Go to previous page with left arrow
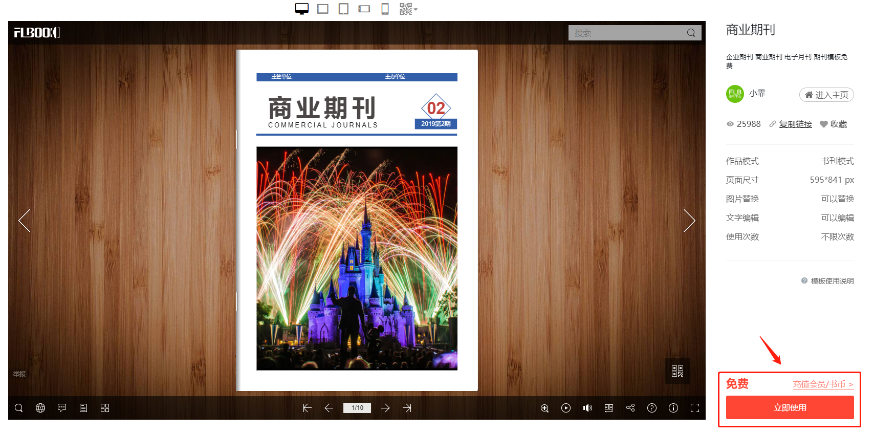 click(24, 221)
